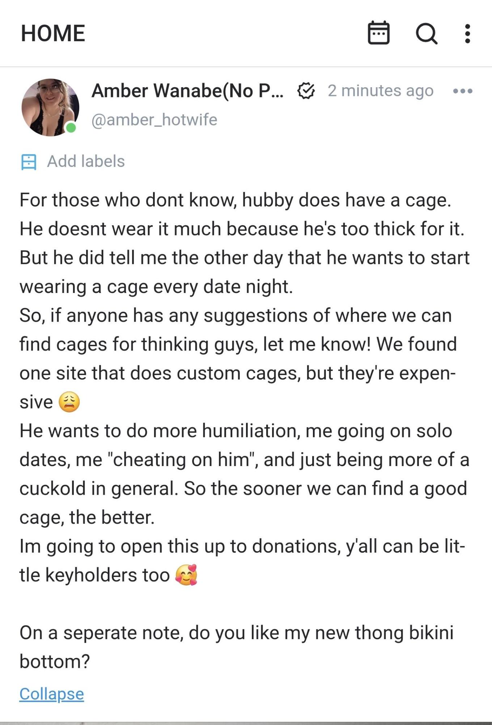Open Amber's profile picture
Image resolution: width=492 pixels, height=725 pixels.
[50, 107]
